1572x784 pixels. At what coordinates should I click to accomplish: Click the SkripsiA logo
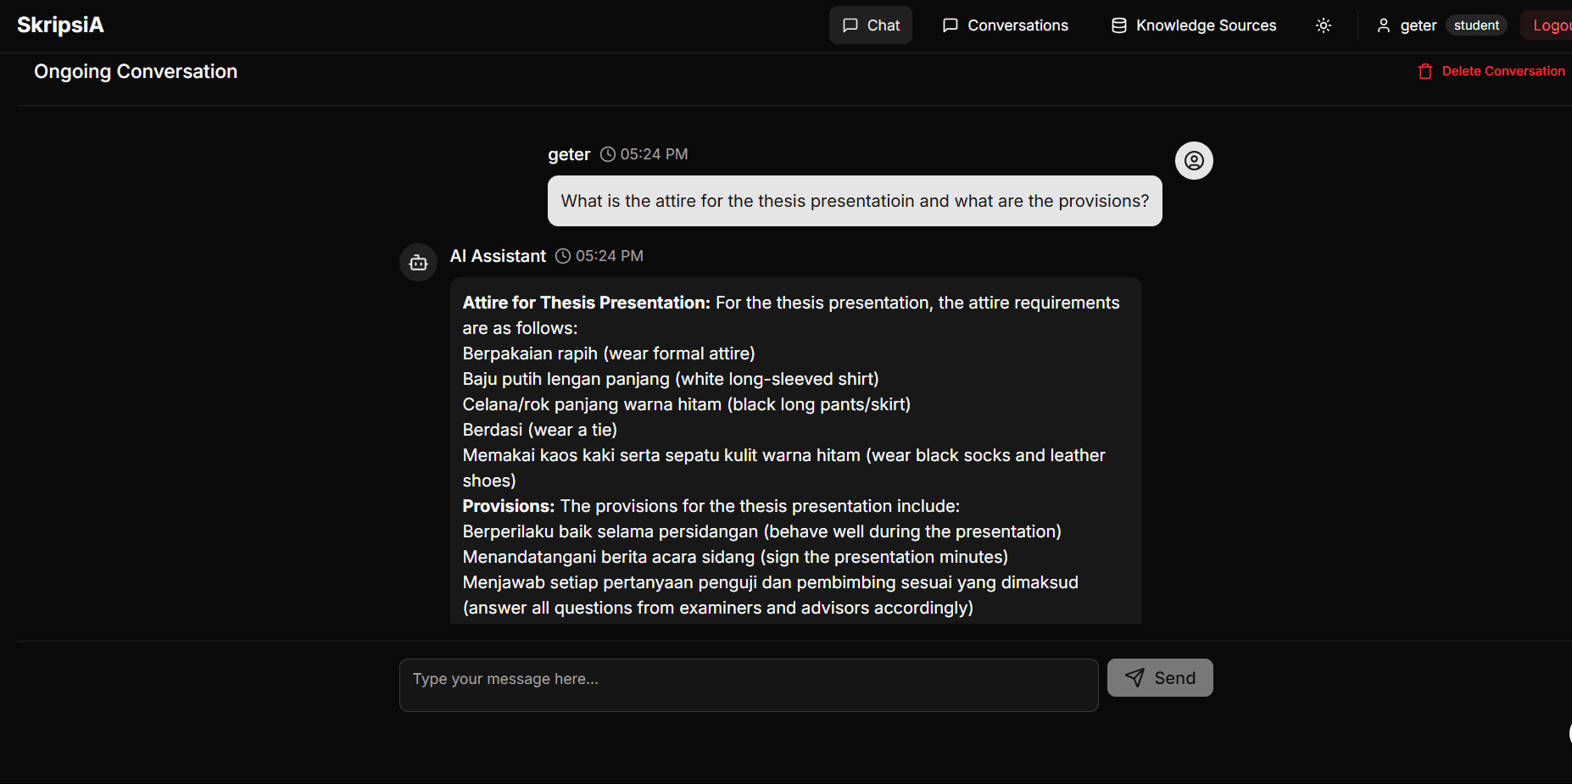pyautogui.click(x=60, y=25)
